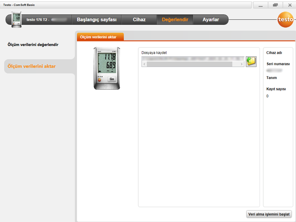The image size is (296, 222).
Task: Click the large data logger device image
Action: [x=107, y=68]
